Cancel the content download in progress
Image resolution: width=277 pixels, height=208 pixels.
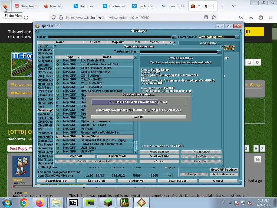138,117
